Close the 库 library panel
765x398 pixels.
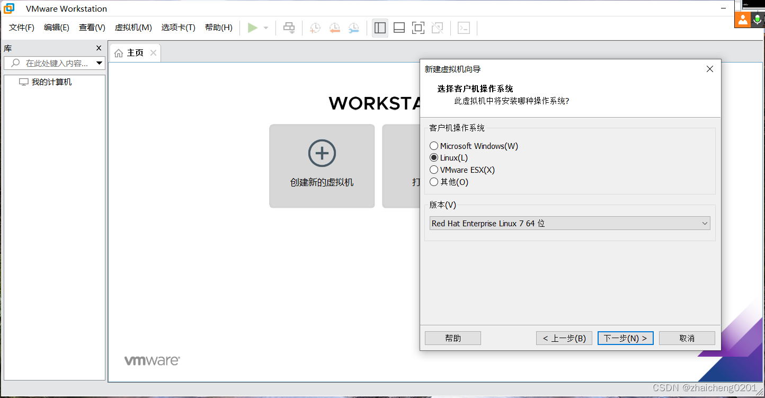(99, 48)
